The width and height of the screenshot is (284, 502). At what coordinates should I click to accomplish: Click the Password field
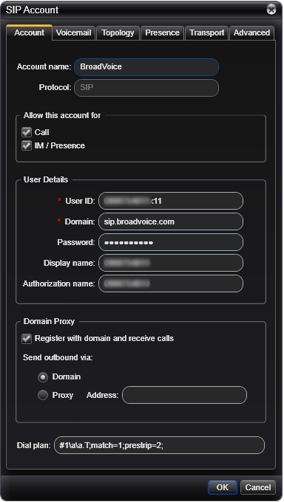point(171,242)
